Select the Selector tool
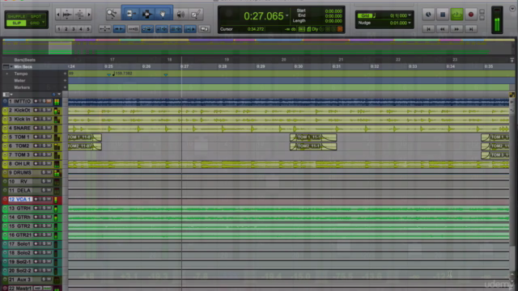 (x=147, y=14)
